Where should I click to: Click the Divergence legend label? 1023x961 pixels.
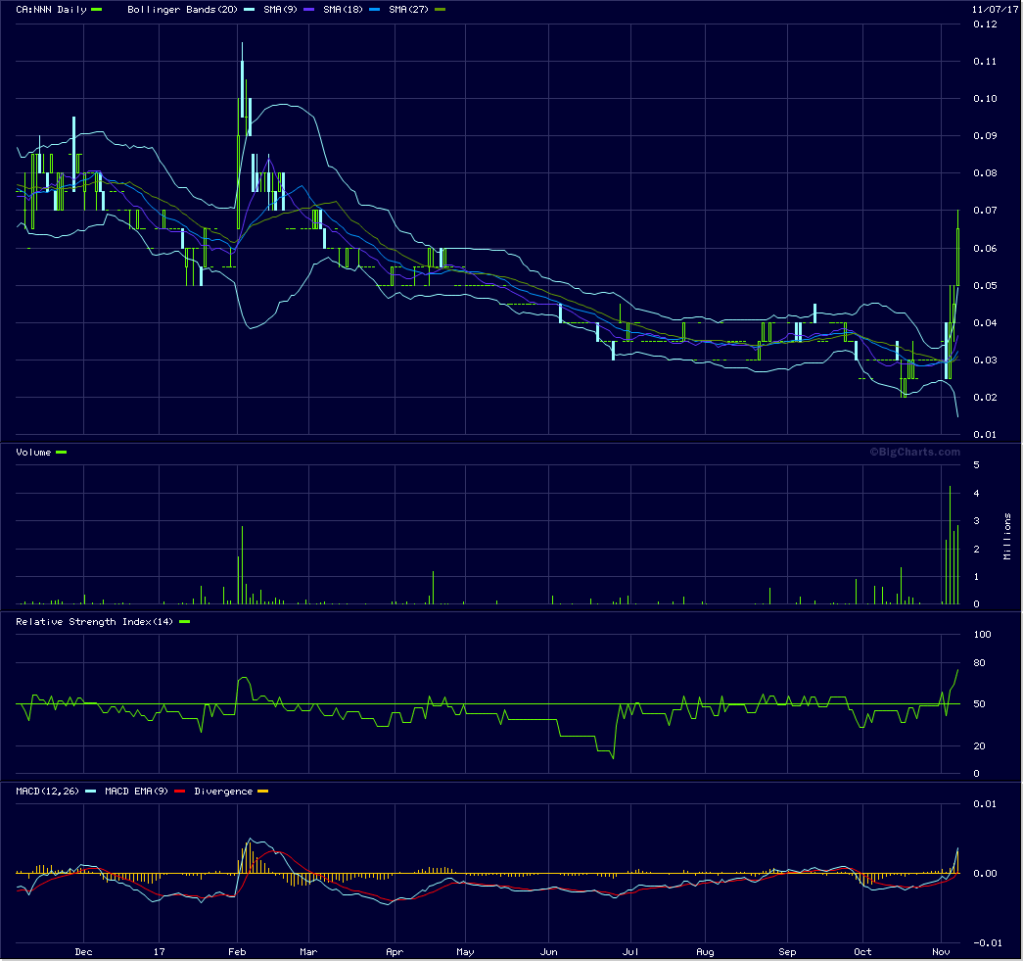point(223,791)
